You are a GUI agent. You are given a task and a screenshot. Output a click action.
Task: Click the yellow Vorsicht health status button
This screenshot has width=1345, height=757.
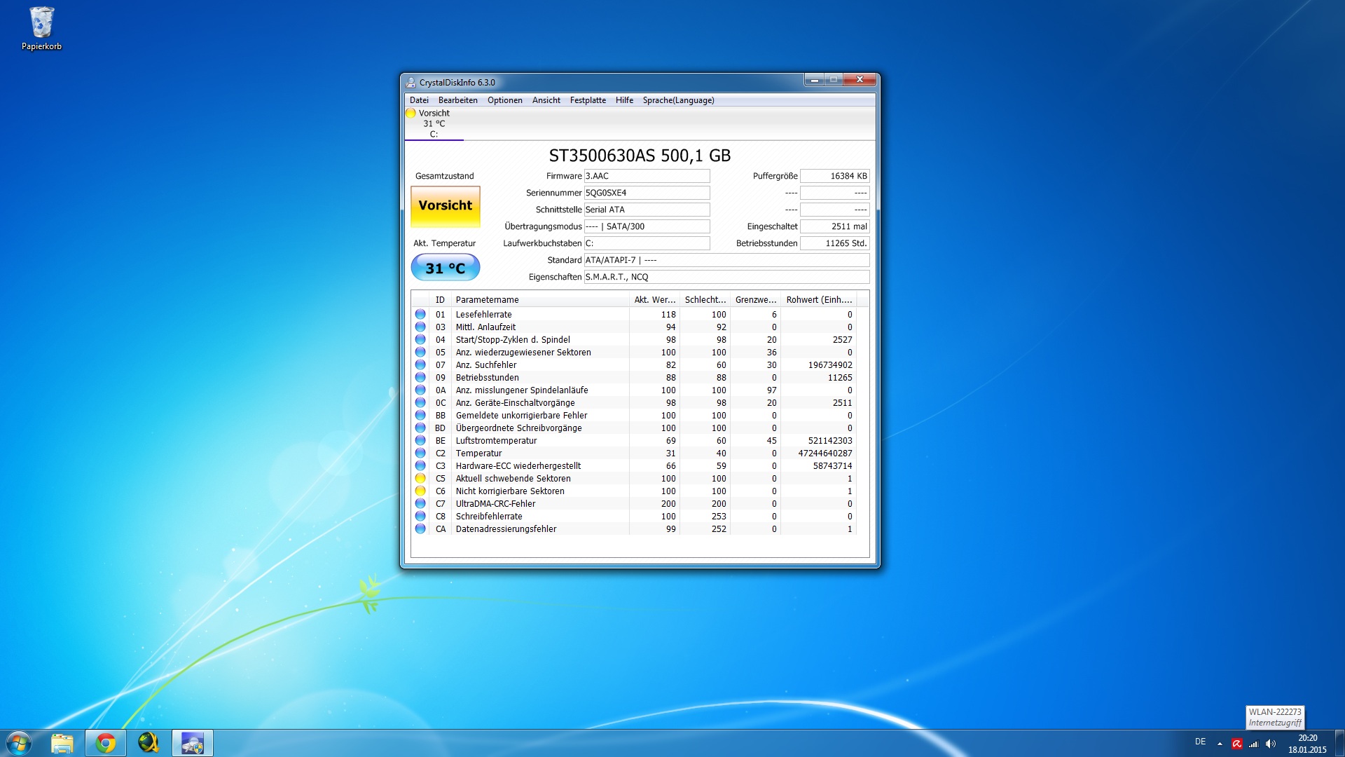(x=446, y=206)
